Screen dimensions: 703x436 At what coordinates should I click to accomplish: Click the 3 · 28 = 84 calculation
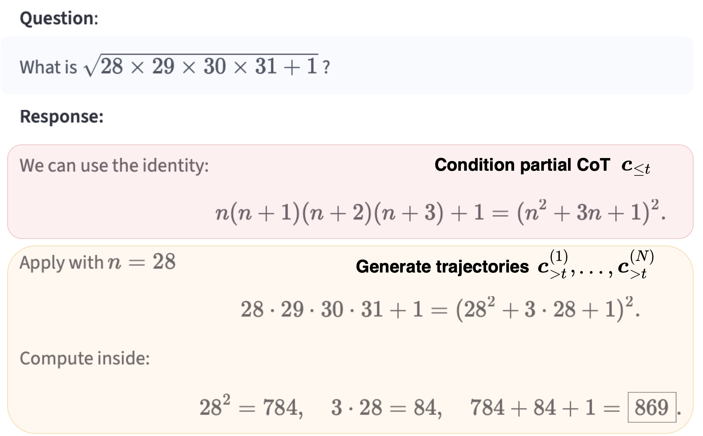[x=386, y=407]
